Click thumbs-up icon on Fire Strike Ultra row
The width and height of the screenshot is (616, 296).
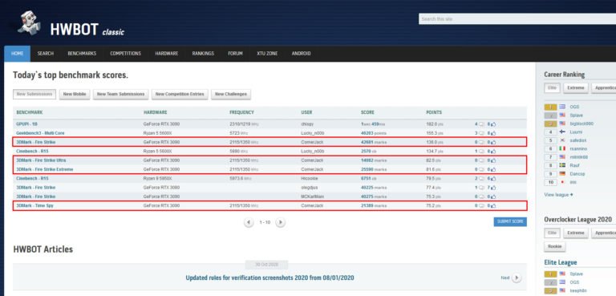[493, 160]
